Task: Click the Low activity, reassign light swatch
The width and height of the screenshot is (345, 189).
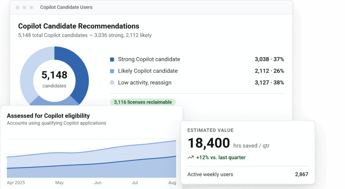Action: [x=112, y=83]
